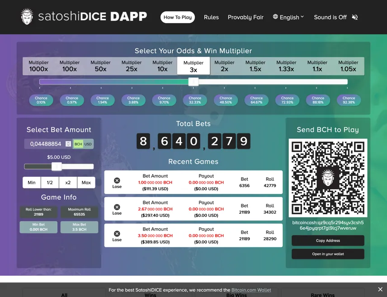
Task: Click the Chance 0.97% pill
Action: tap(72, 100)
